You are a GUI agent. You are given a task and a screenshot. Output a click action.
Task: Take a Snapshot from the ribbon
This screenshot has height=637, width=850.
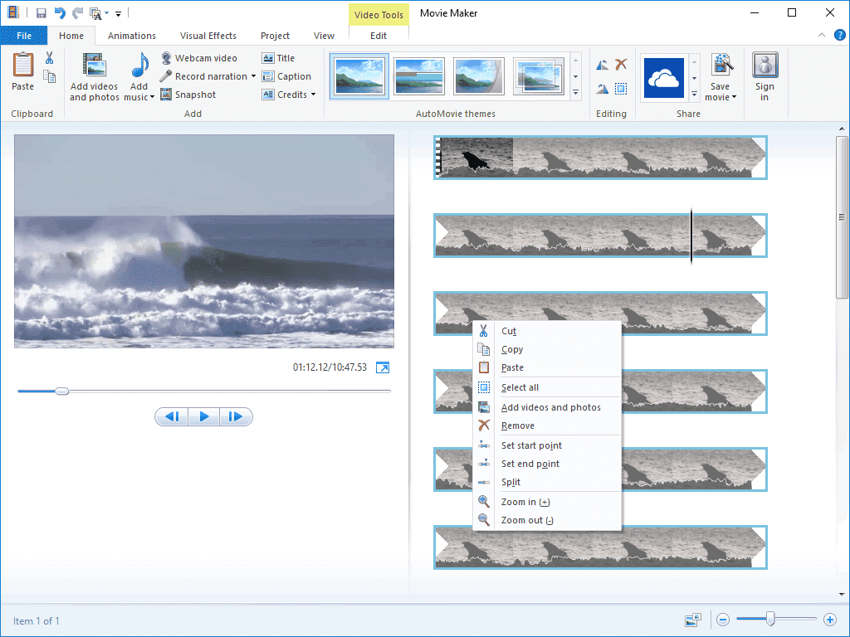pos(188,95)
